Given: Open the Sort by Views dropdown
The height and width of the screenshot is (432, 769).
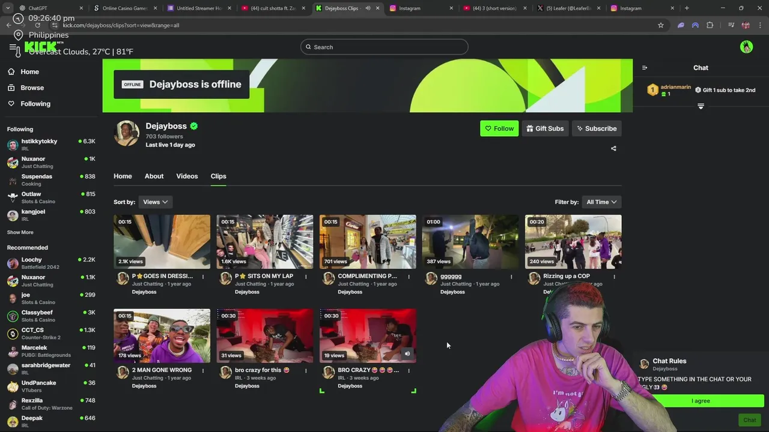Looking at the screenshot, I should (x=154, y=202).
